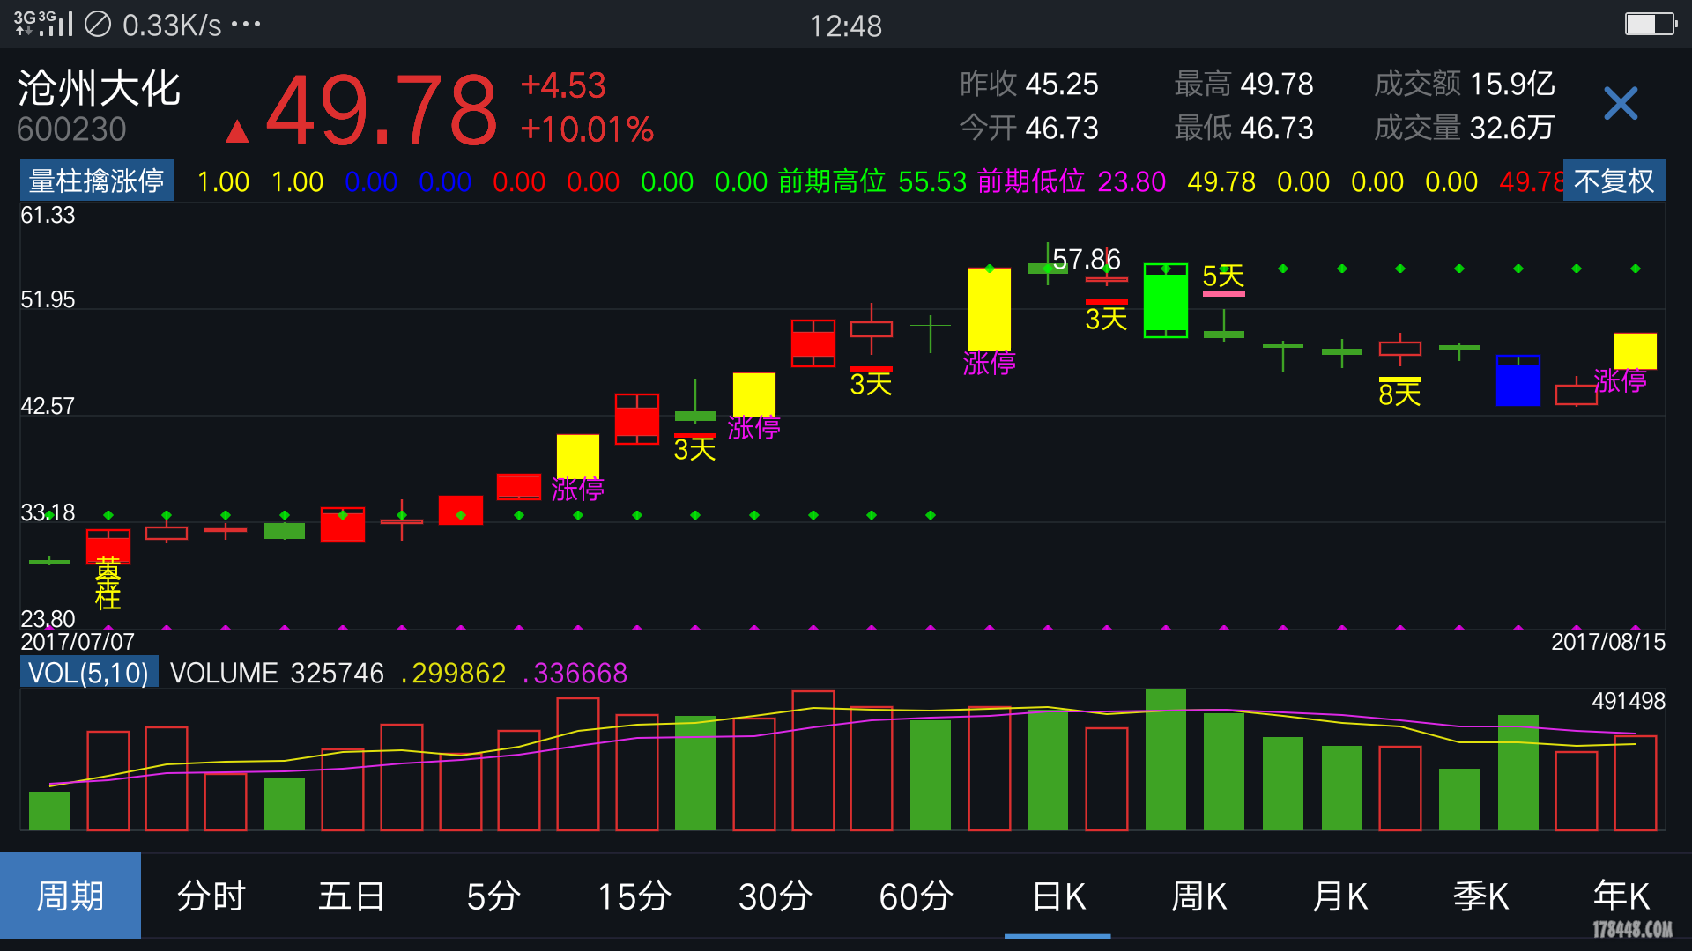1692x951 pixels.
Task: Open the 月K monthly chart
Action: 1339,896
